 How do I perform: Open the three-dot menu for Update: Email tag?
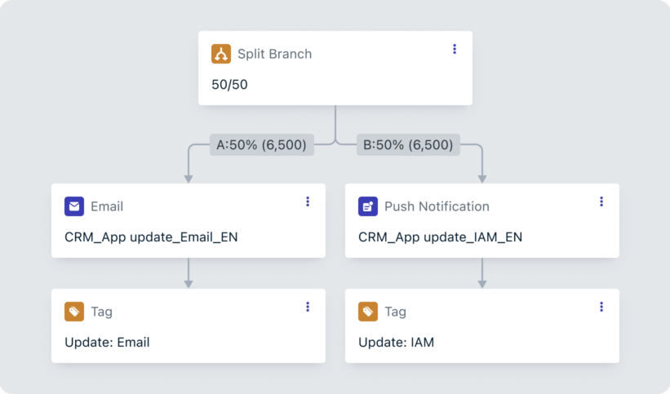(x=308, y=307)
